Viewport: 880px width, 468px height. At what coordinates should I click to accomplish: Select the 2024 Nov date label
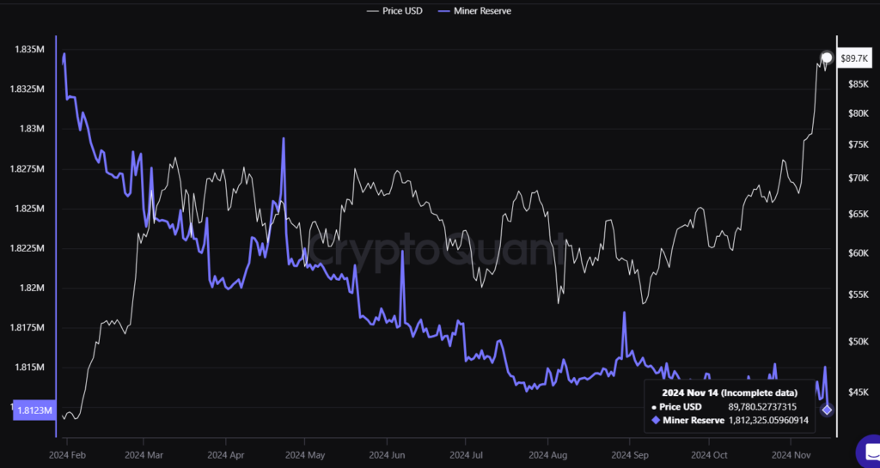tap(791, 454)
